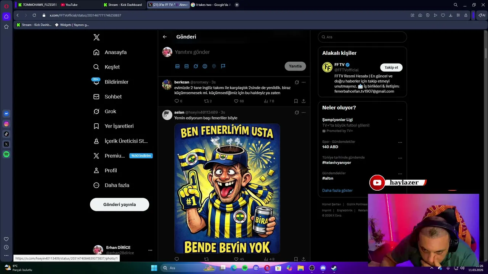This screenshot has height=274, width=488.
Task: Open Premium sidebar item
Action: 123,156
